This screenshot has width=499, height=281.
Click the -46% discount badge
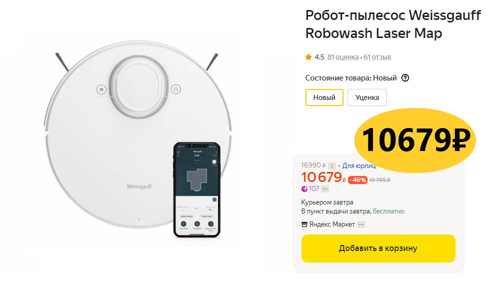(357, 180)
